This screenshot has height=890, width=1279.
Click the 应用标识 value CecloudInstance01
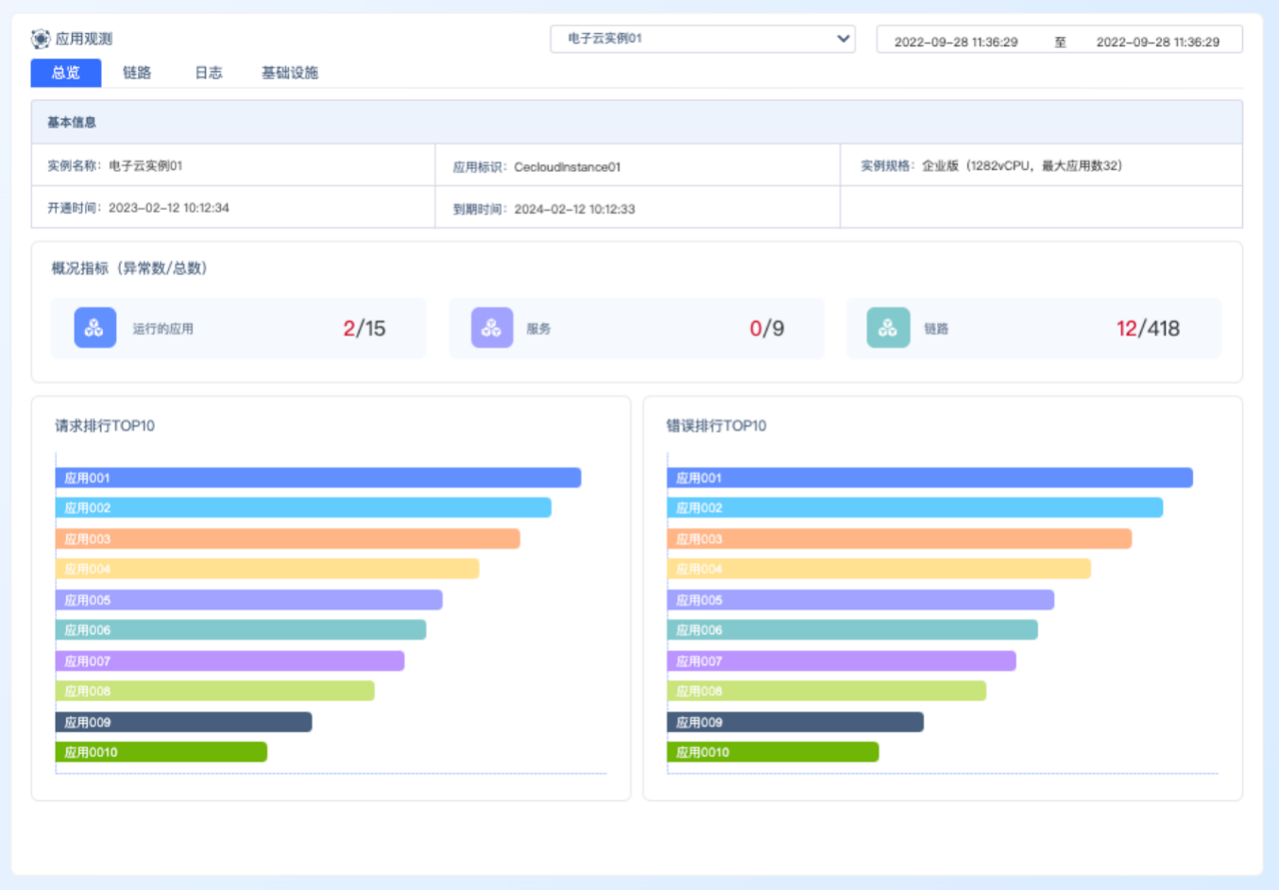[x=568, y=167]
